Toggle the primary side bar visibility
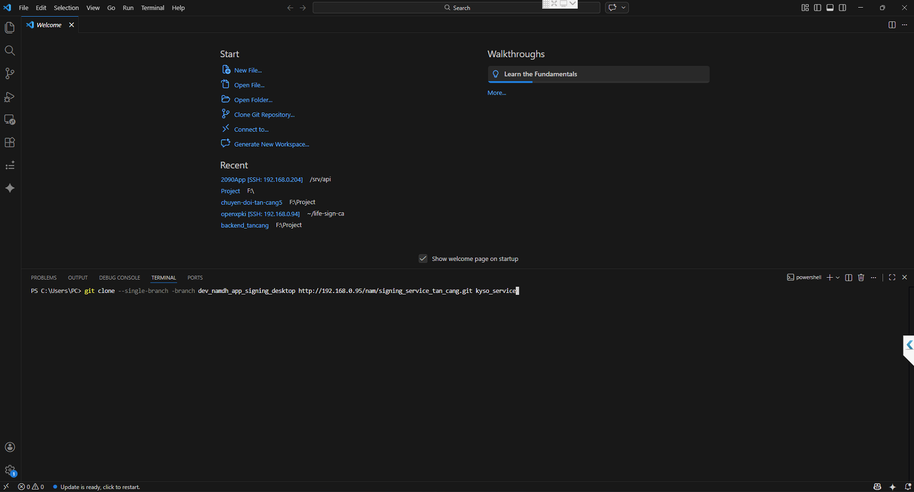 pos(817,8)
